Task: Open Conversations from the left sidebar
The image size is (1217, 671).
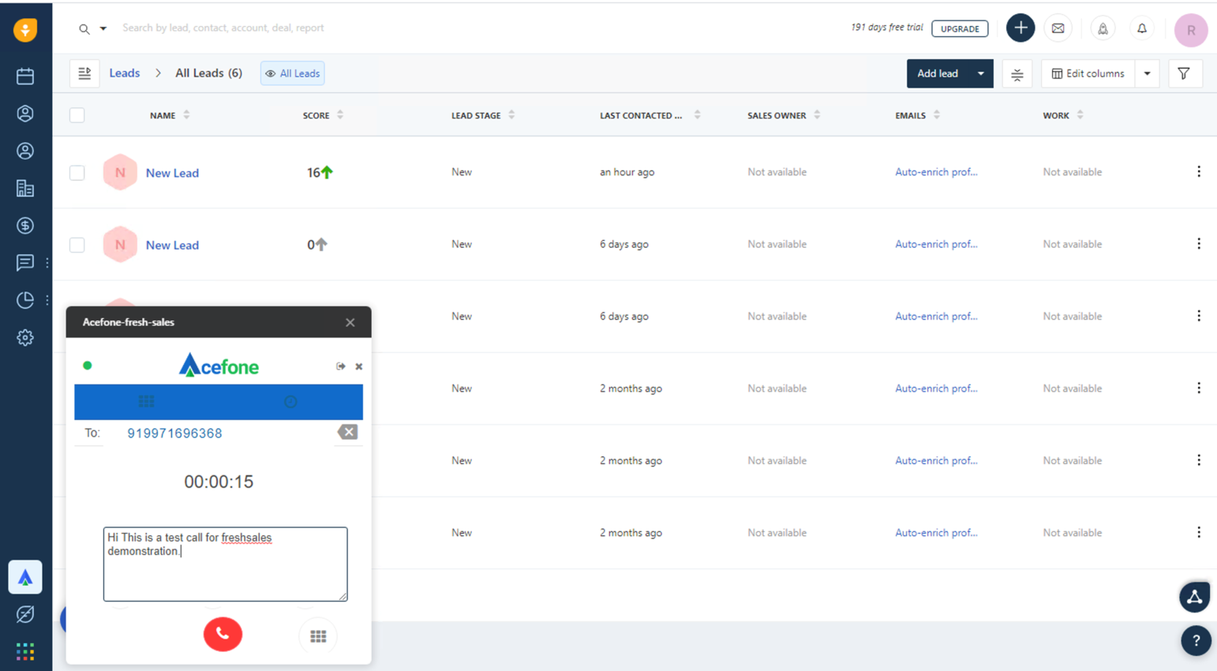Action: [26, 263]
